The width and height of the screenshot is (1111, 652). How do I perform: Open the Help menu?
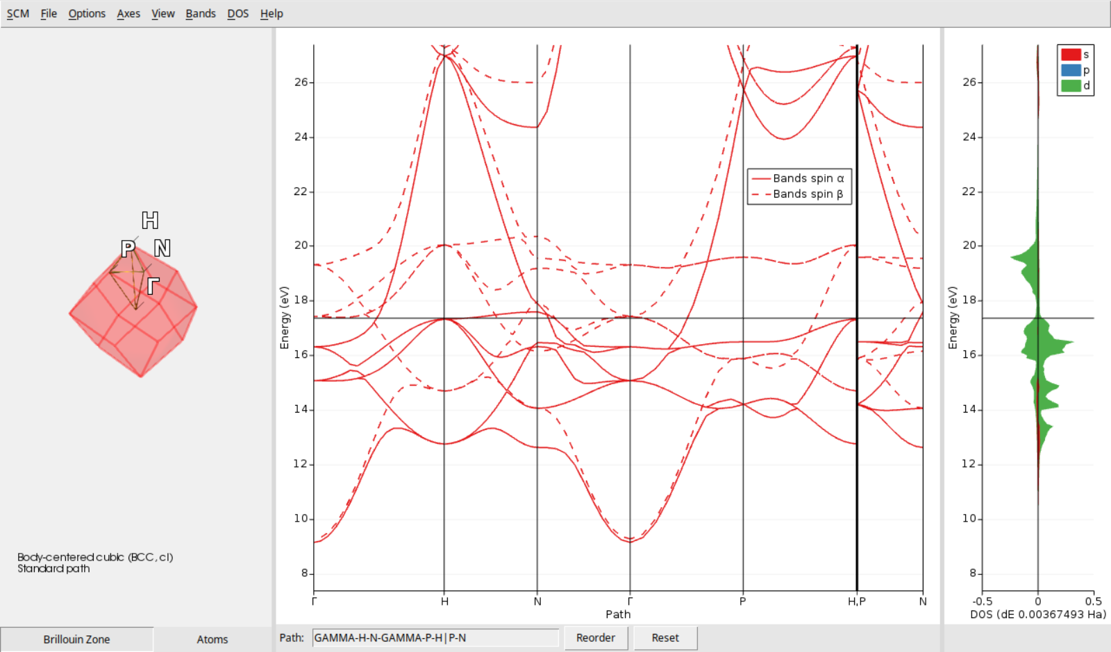click(271, 12)
